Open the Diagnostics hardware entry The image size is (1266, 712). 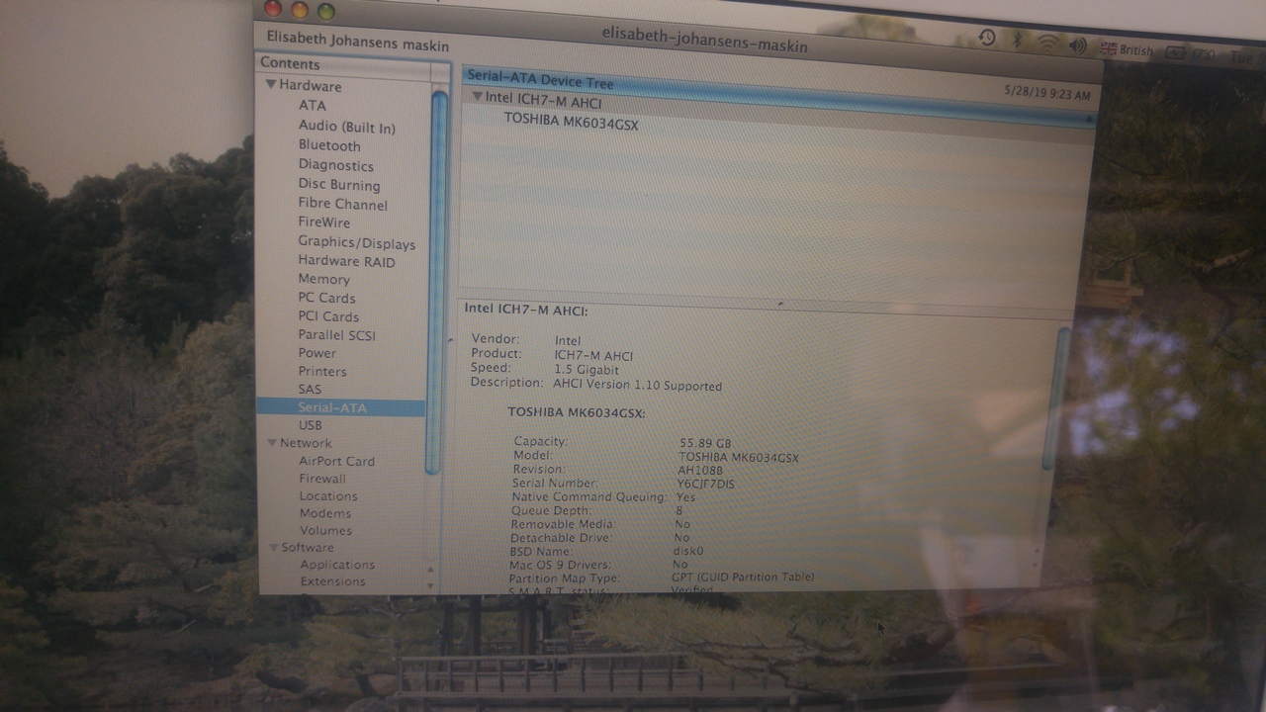pos(335,165)
